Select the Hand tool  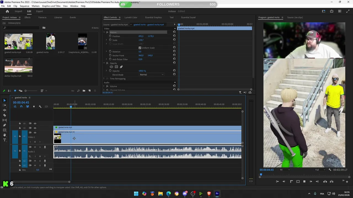coord(4,135)
